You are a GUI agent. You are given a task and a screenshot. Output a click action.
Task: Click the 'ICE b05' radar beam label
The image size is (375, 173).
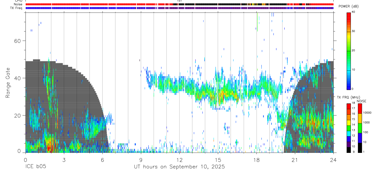click(x=35, y=167)
